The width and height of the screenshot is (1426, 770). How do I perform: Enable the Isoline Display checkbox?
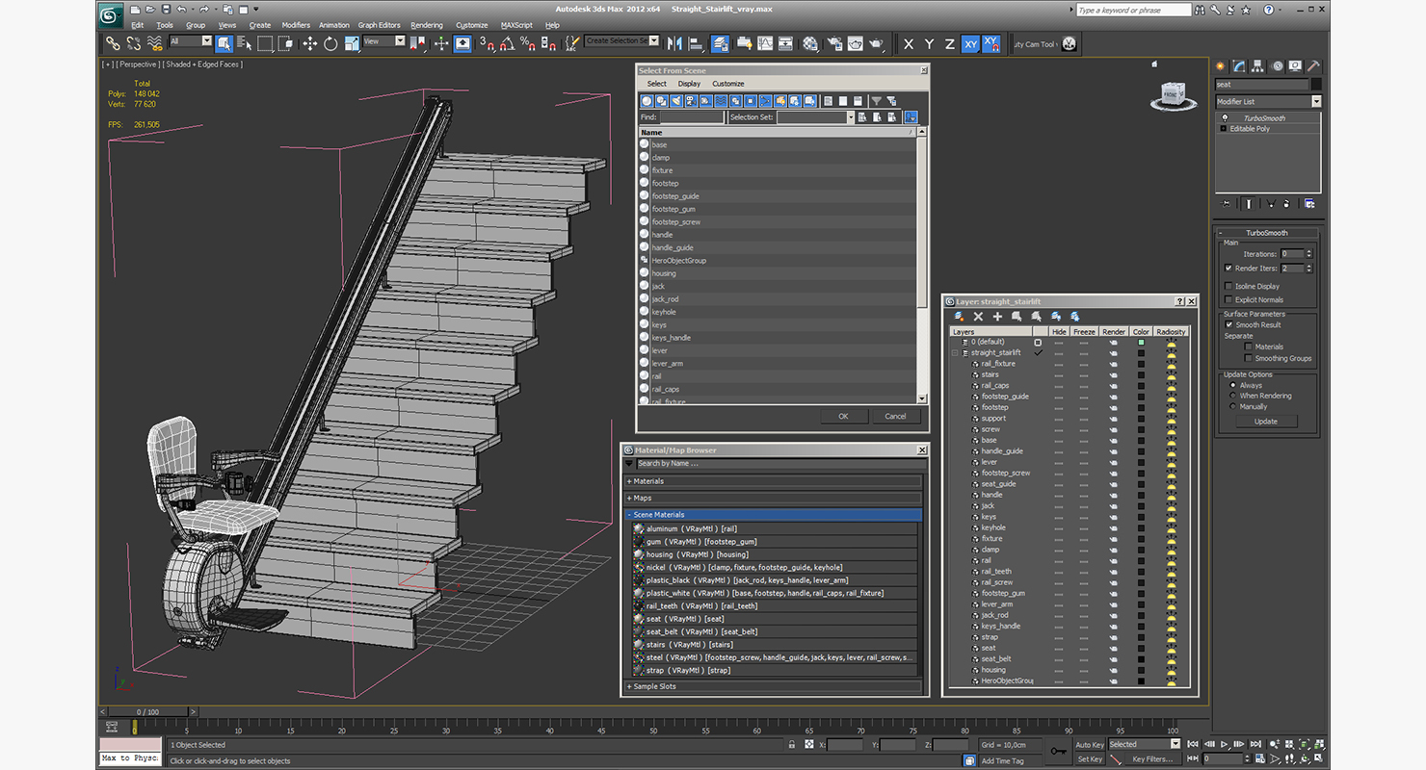(x=1228, y=286)
